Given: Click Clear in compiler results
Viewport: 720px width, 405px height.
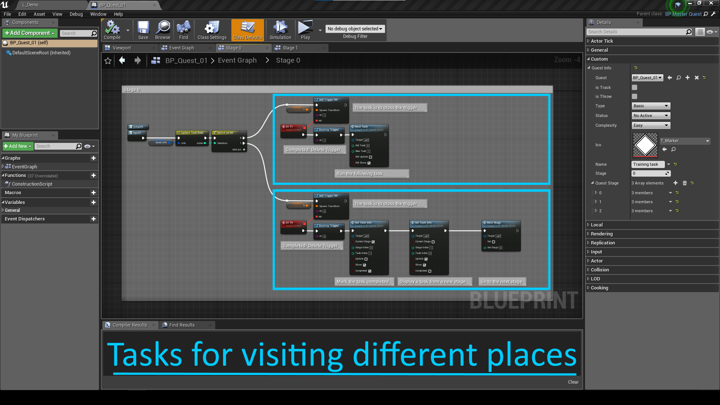Looking at the screenshot, I should click(x=573, y=382).
